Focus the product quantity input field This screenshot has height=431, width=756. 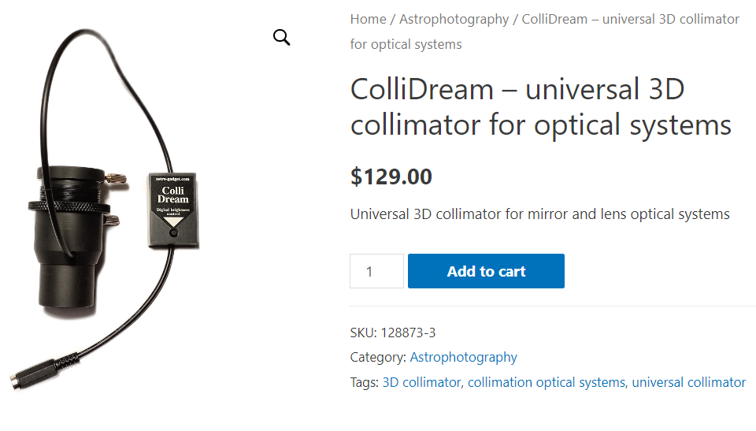376,271
